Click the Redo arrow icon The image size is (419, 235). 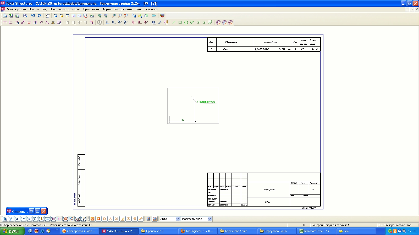tap(39, 16)
